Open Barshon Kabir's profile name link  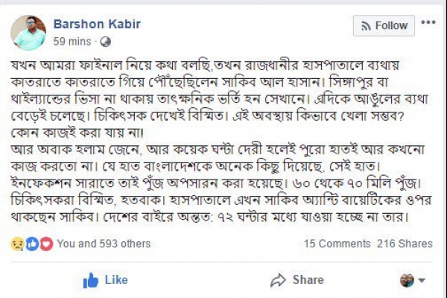pyautogui.click(x=97, y=25)
